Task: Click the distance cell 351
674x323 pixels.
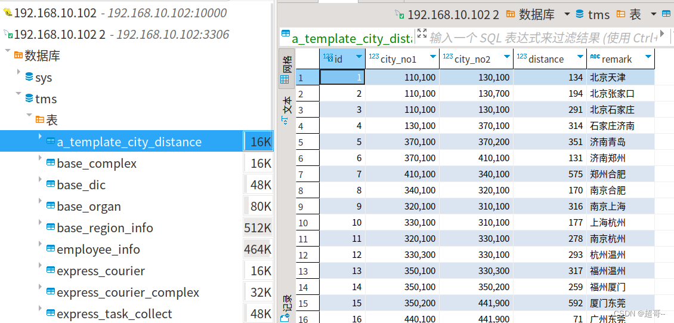Action: pos(550,142)
